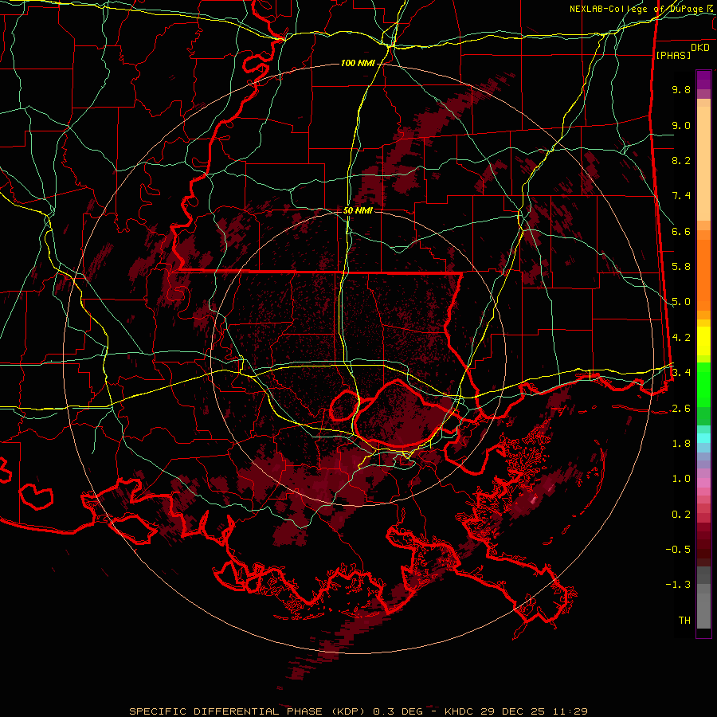The width and height of the screenshot is (717, 717).
Task: Click the 1.0 value on the scale
Action: [681, 479]
